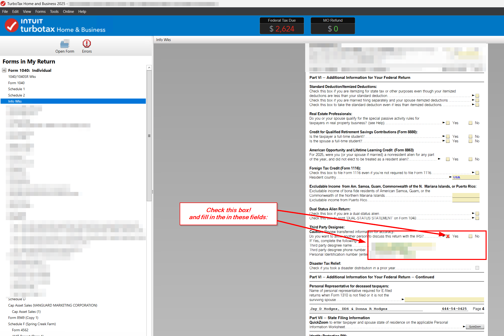
Task: Check Yes for taxpayer full-time student
Action: coord(448,137)
